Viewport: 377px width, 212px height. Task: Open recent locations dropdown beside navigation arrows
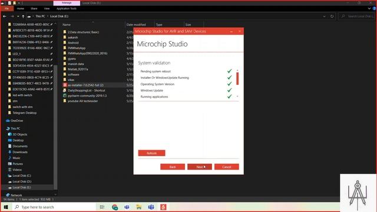18,16
